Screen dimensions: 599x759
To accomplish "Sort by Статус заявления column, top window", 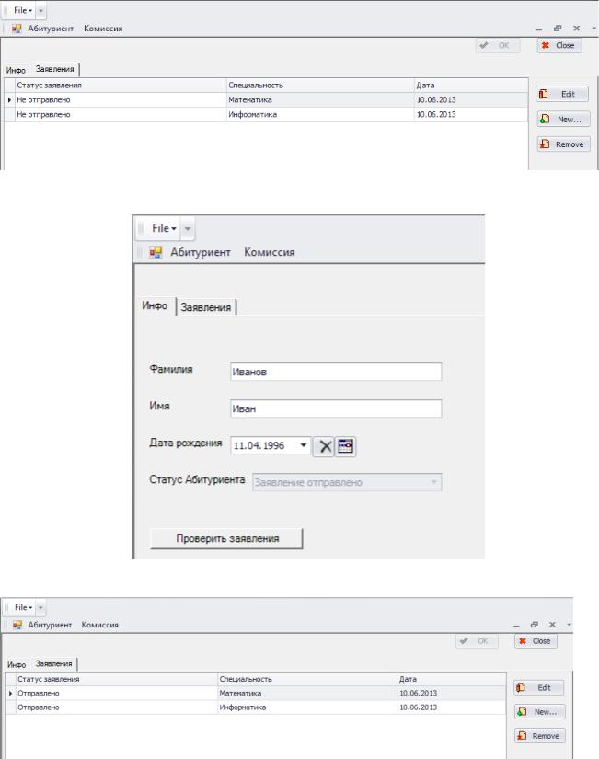I will pyautogui.click(x=121, y=86).
